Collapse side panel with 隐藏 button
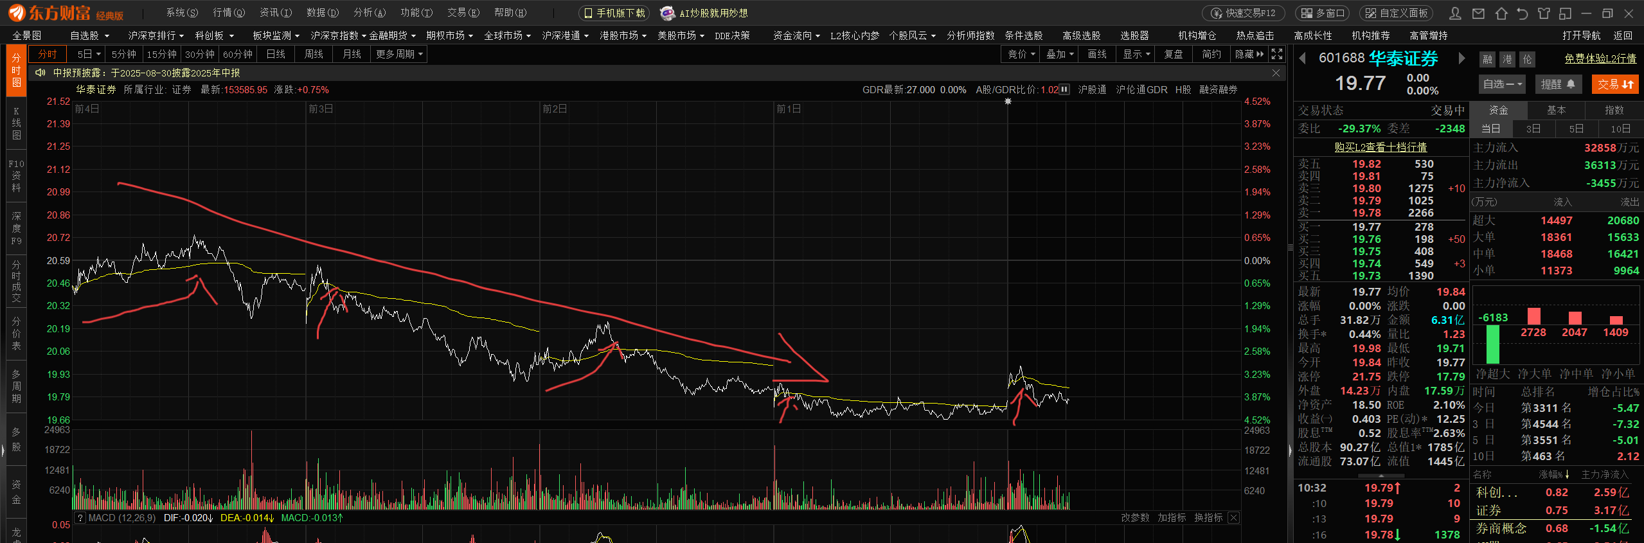1644x543 pixels. click(1249, 54)
